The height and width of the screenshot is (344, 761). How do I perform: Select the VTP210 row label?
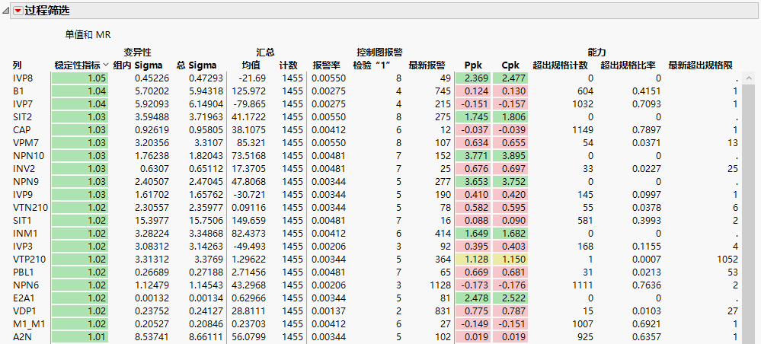[28, 260]
